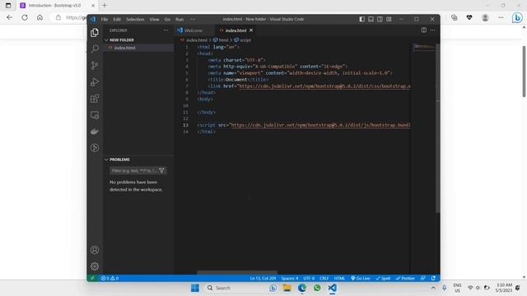Toggle the primary side bar visibility
The width and height of the screenshot is (527, 296).
click(362, 19)
